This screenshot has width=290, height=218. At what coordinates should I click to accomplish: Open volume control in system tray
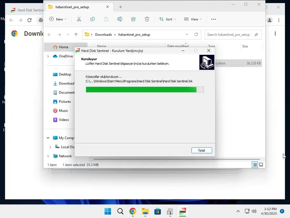pos(254,211)
